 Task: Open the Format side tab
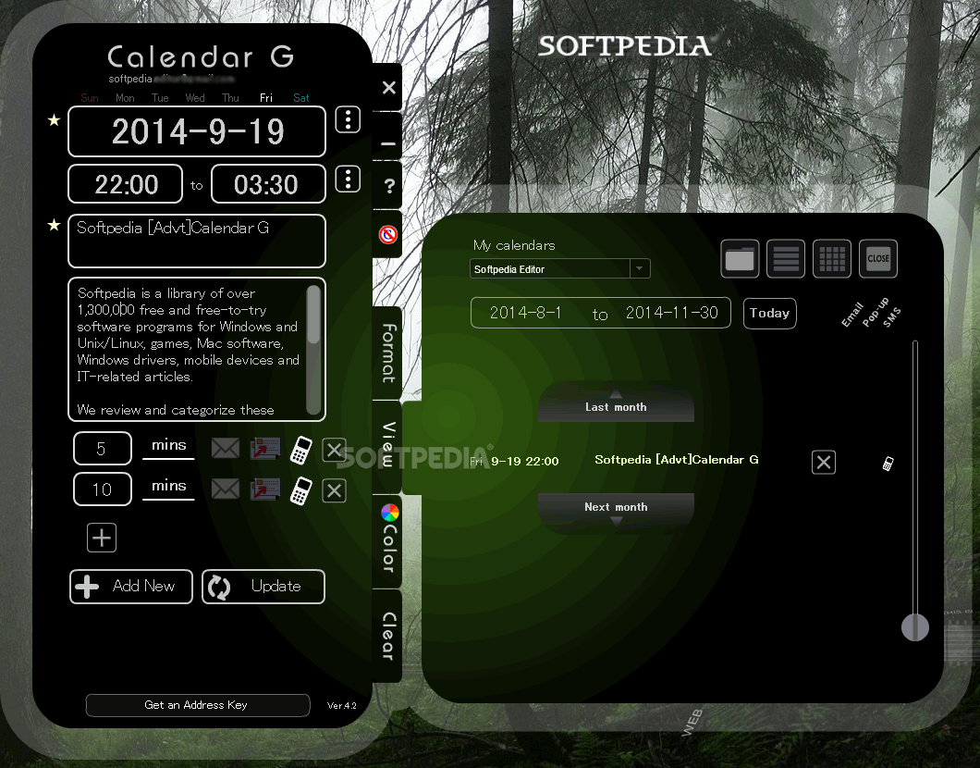[x=388, y=353]
